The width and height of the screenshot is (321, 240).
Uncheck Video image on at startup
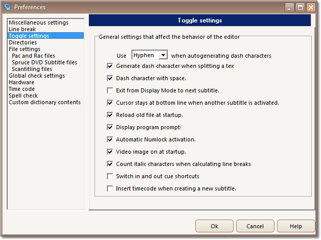[x=110, y=152]
